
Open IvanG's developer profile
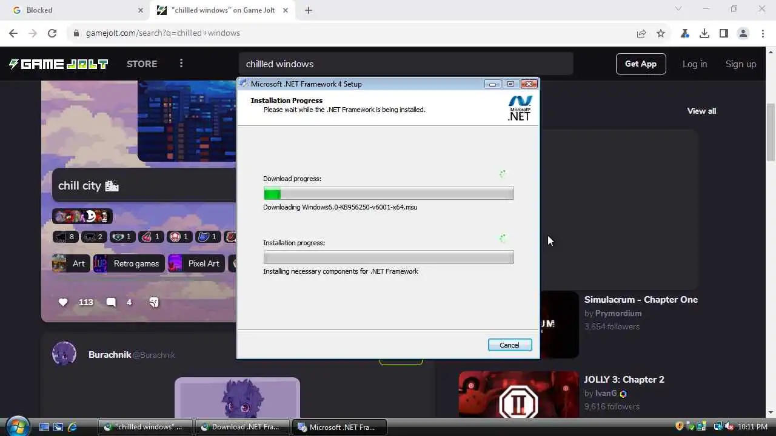(606, 393)
